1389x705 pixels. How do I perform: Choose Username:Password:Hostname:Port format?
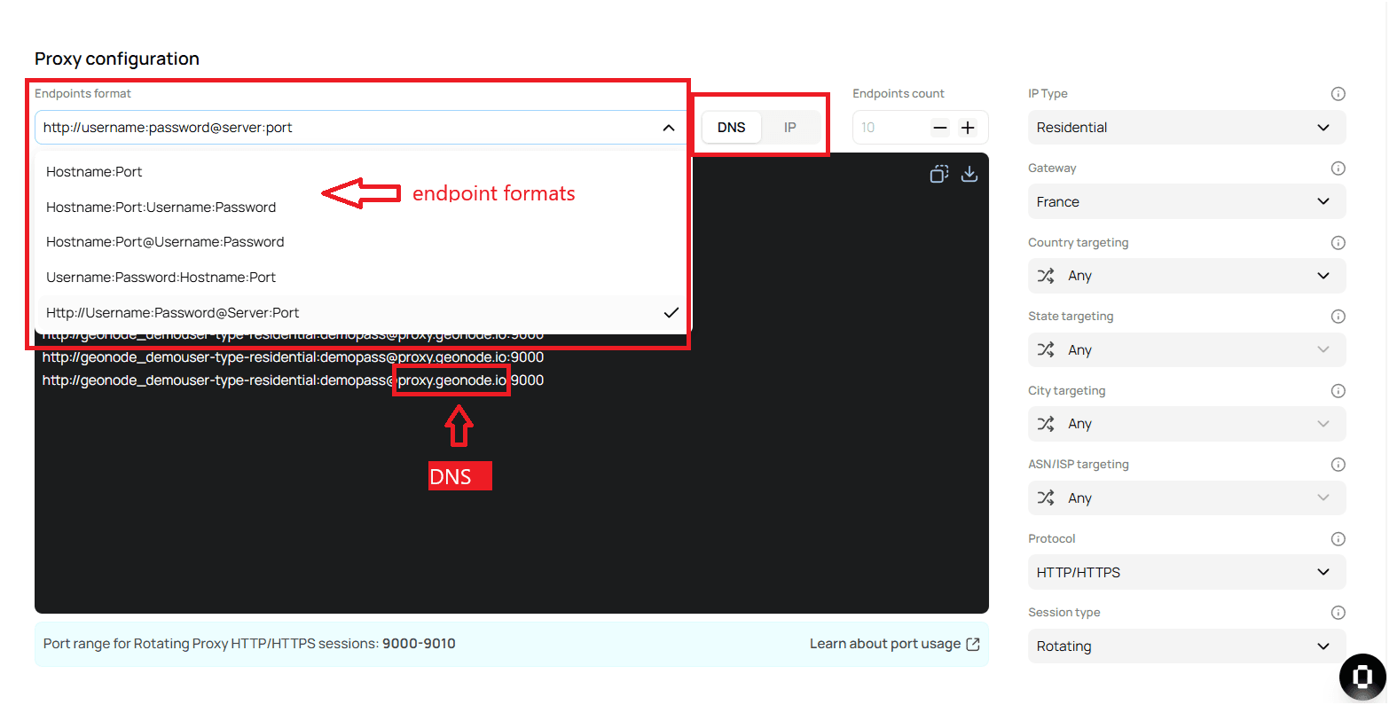coord(161,277)
